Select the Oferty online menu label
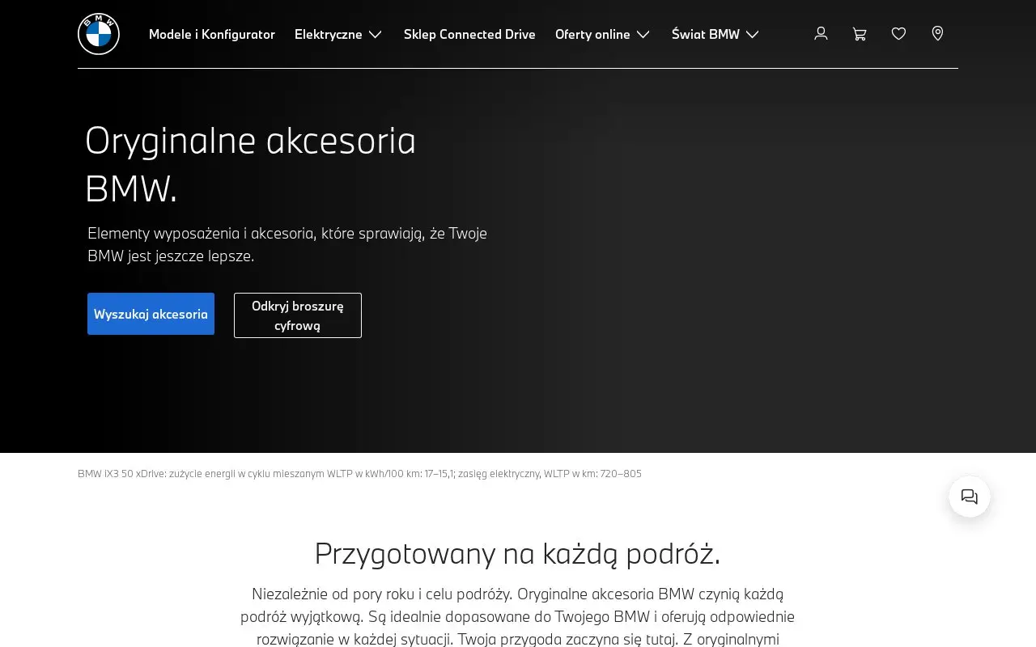This screenshot has height=647, width=1036. click(592, 34)
